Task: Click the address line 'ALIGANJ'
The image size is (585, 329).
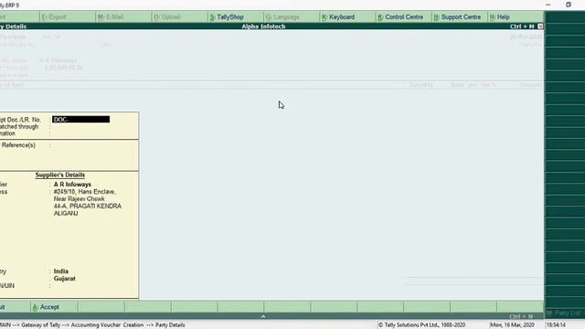Action: point(66,213)
